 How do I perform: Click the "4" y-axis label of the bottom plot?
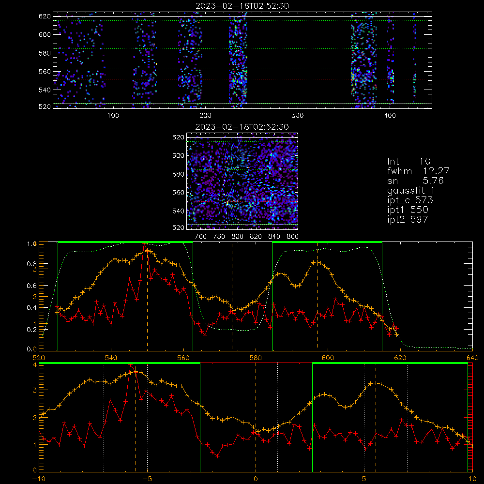[x=34, y=365]
